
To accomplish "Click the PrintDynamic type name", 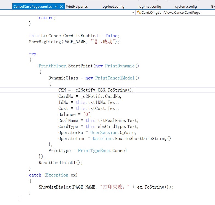I will point(120,66).
